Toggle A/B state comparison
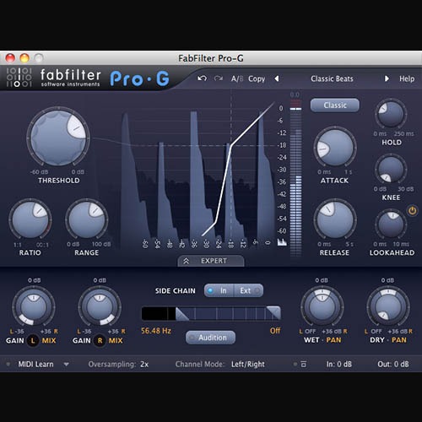Screen dimensions: 422x422 [x=237, y=78]
